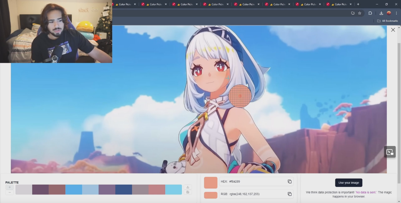Select the dark plum palette swatch

click(40, 190)
